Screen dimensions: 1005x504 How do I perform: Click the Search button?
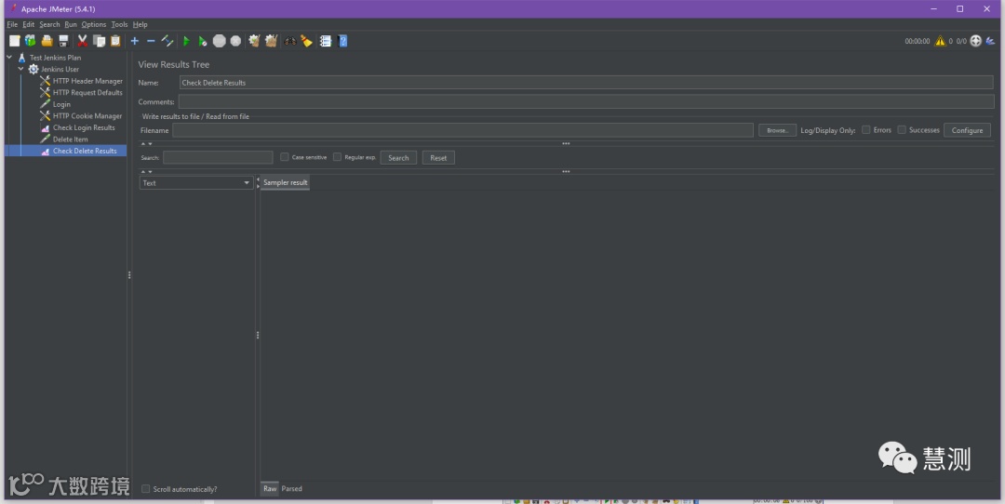398,157
